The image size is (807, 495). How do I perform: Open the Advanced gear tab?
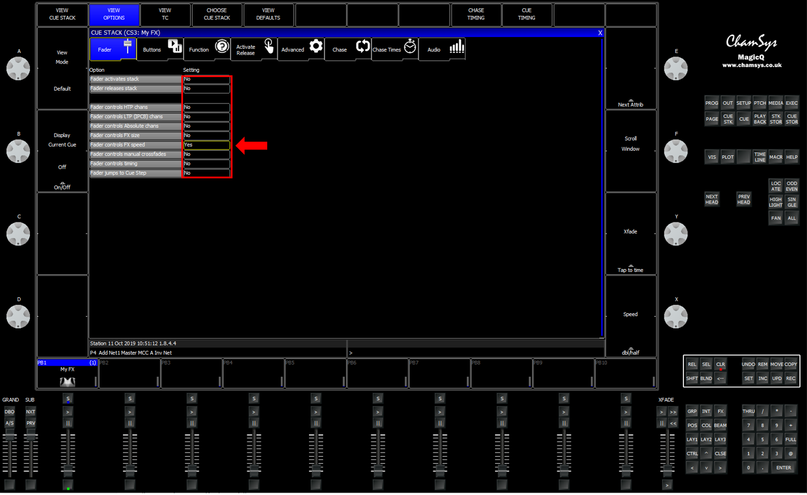tap(301, 49)
